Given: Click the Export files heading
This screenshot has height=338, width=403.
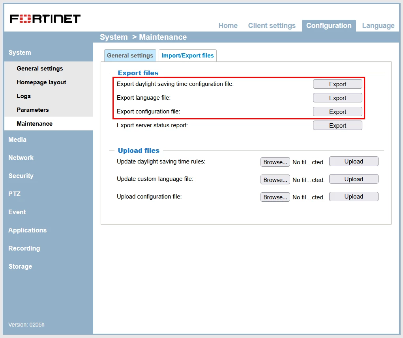Looking at the screenshot, I should coord(138,73).
